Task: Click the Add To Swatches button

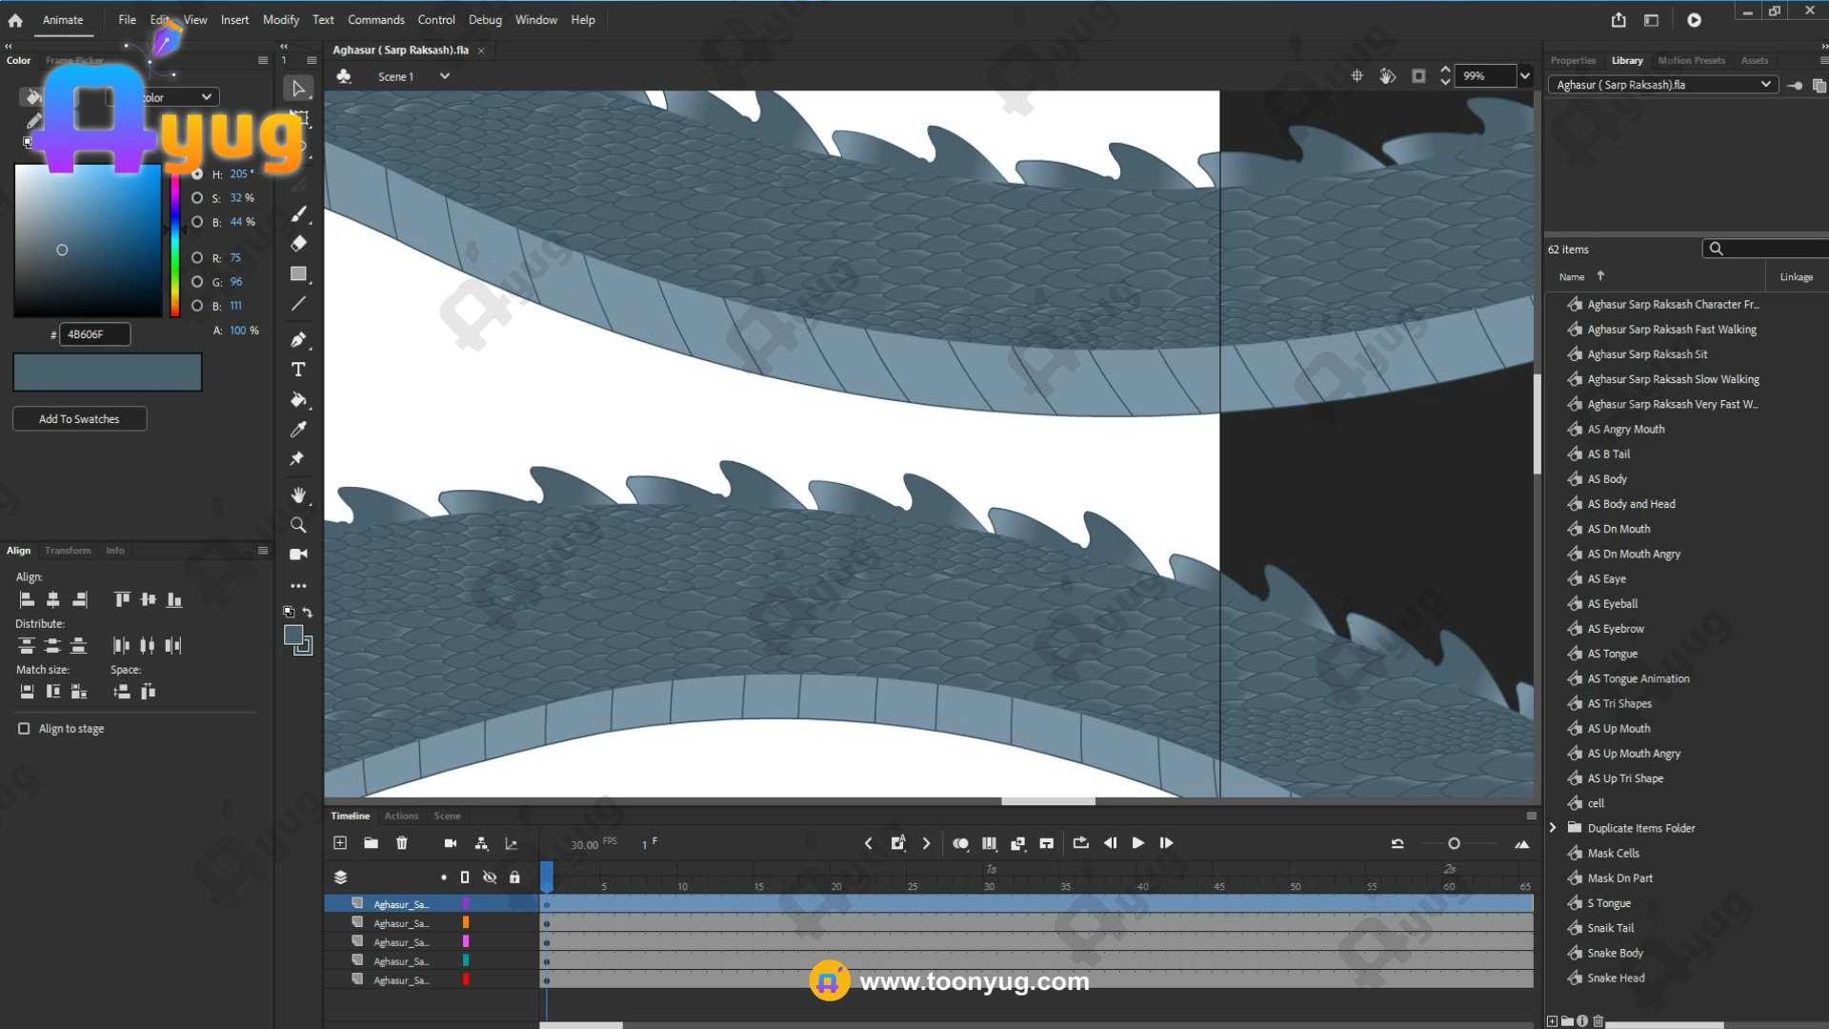Action: (x=79, y=419)
